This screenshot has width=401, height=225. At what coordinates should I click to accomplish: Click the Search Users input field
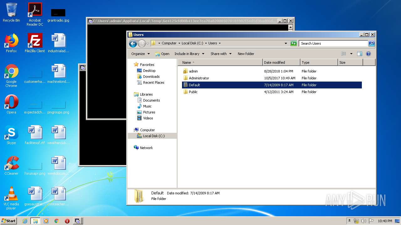pyautogui.click(x=333, y=43)
